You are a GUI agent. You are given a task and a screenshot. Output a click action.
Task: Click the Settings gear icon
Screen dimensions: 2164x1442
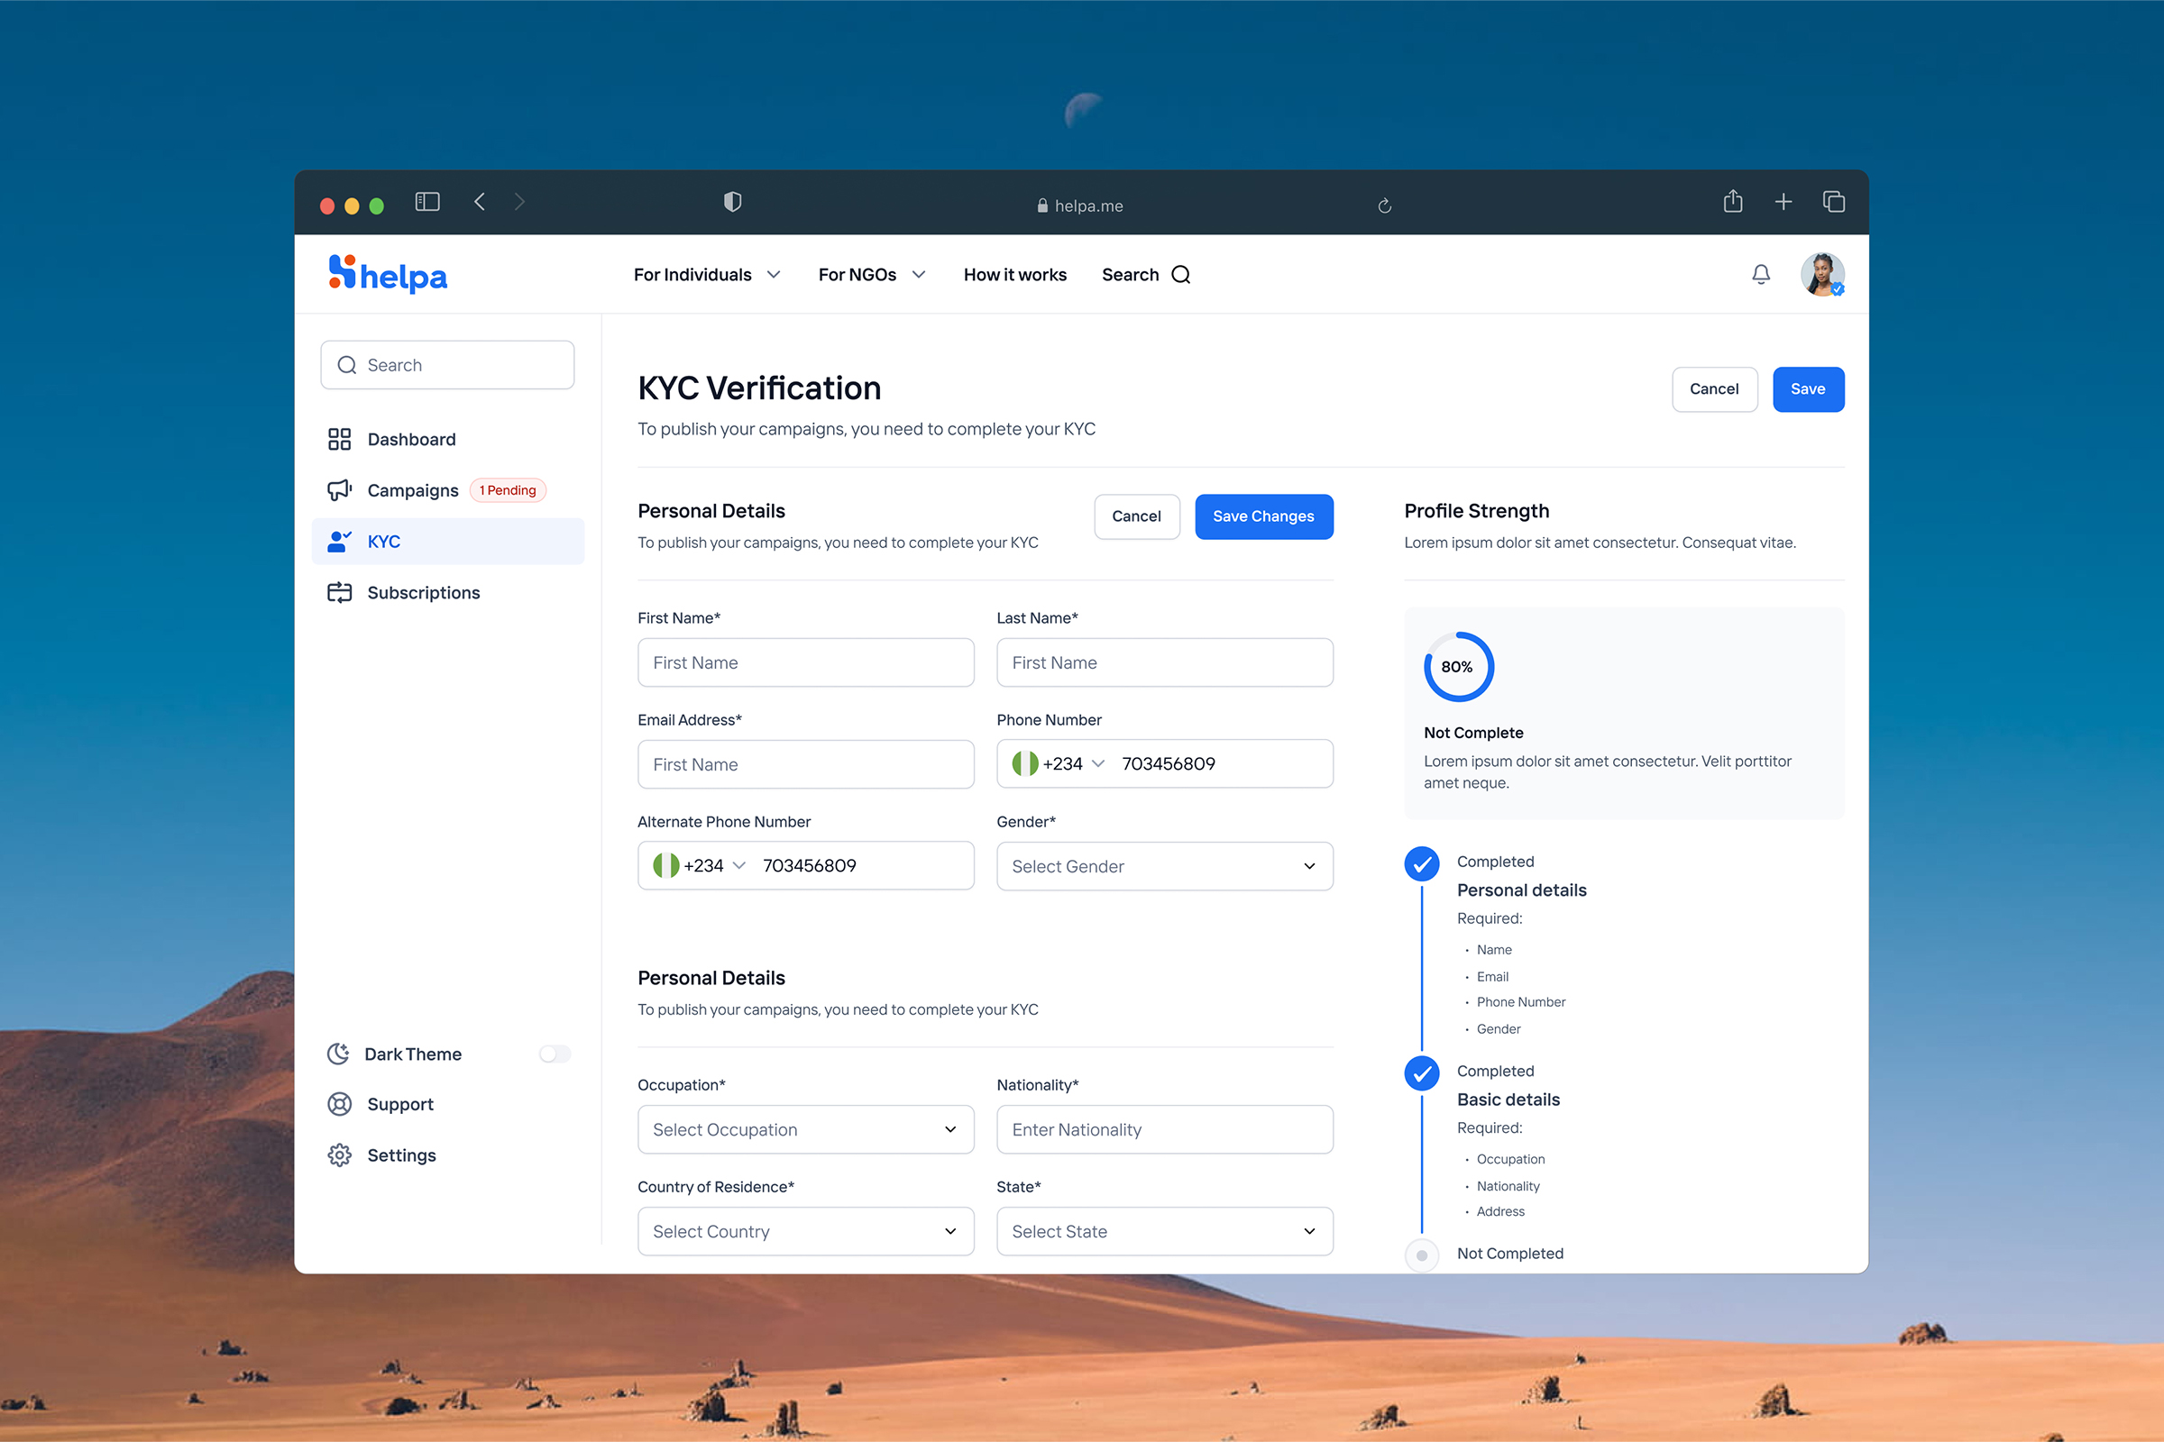pos(340,1155)
